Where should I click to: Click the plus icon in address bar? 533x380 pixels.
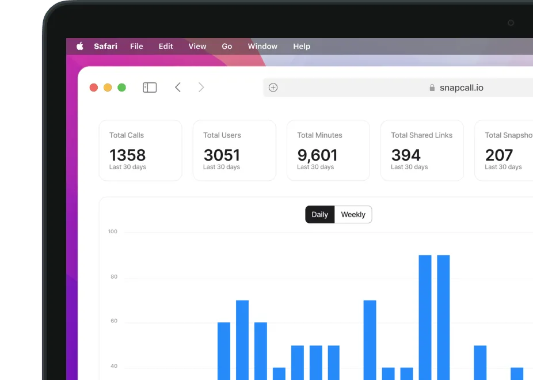[273, 88]
